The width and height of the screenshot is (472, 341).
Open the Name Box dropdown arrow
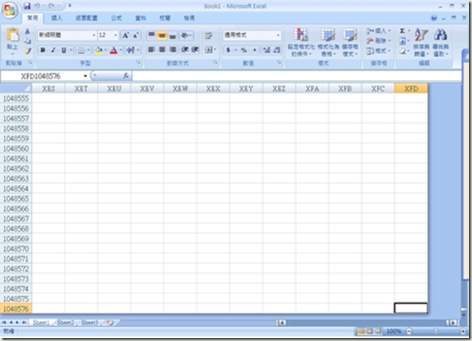point(85,76)
